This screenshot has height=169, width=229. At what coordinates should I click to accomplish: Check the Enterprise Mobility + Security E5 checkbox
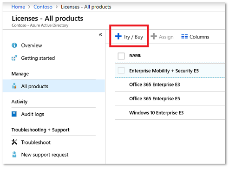[x=121, y=71]
